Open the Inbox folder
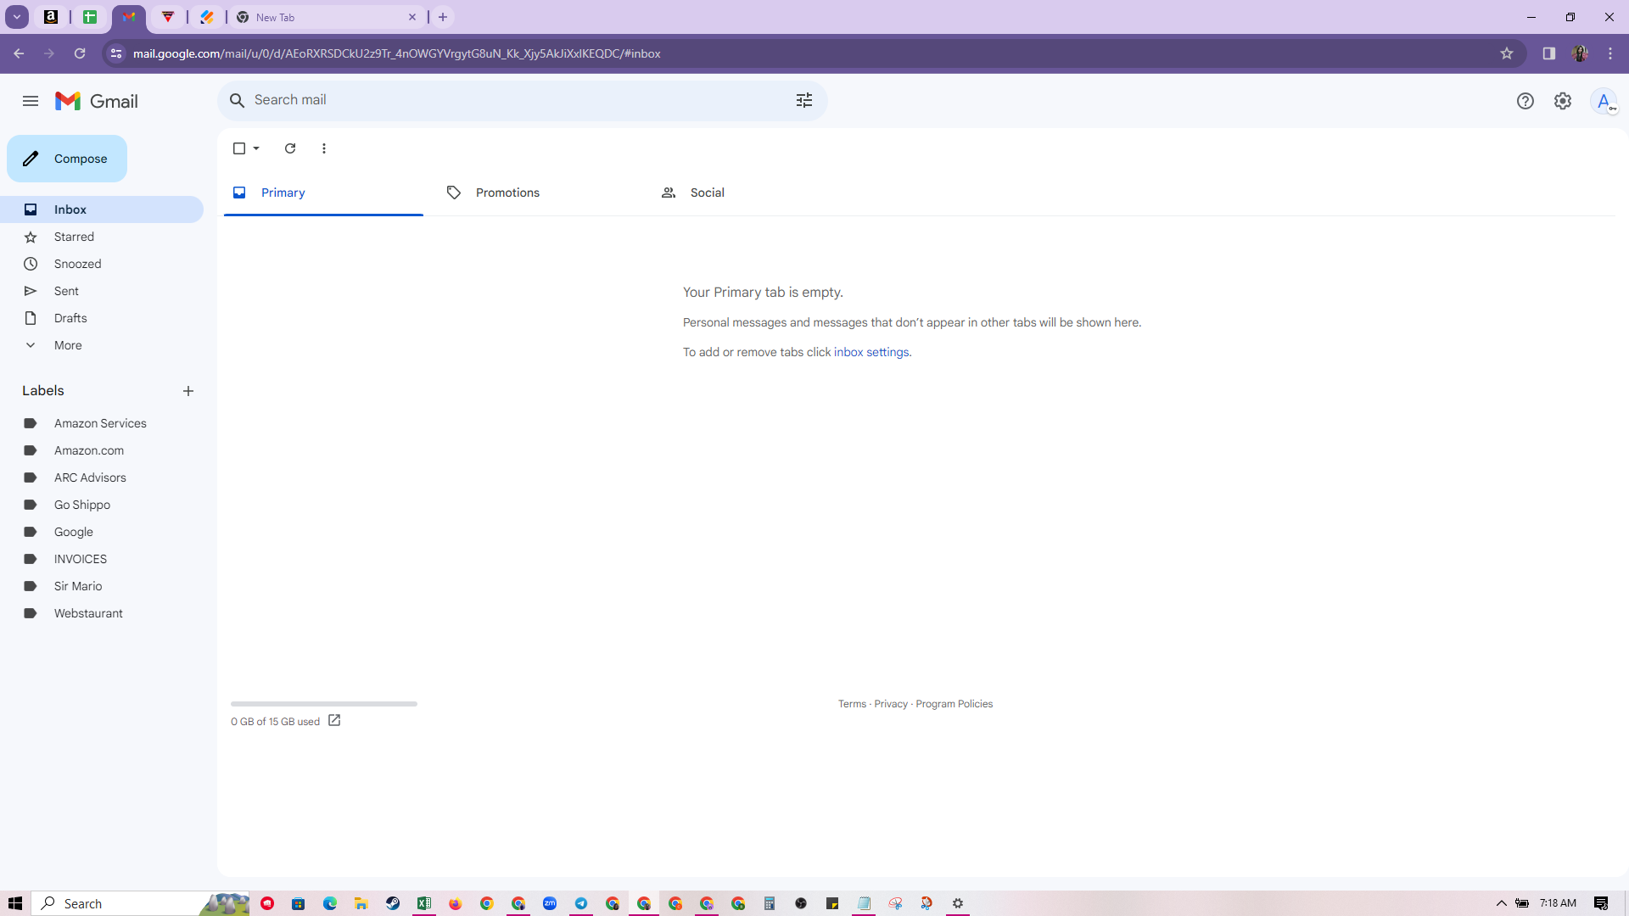The image size is (1629, 916). pos(102,209)
